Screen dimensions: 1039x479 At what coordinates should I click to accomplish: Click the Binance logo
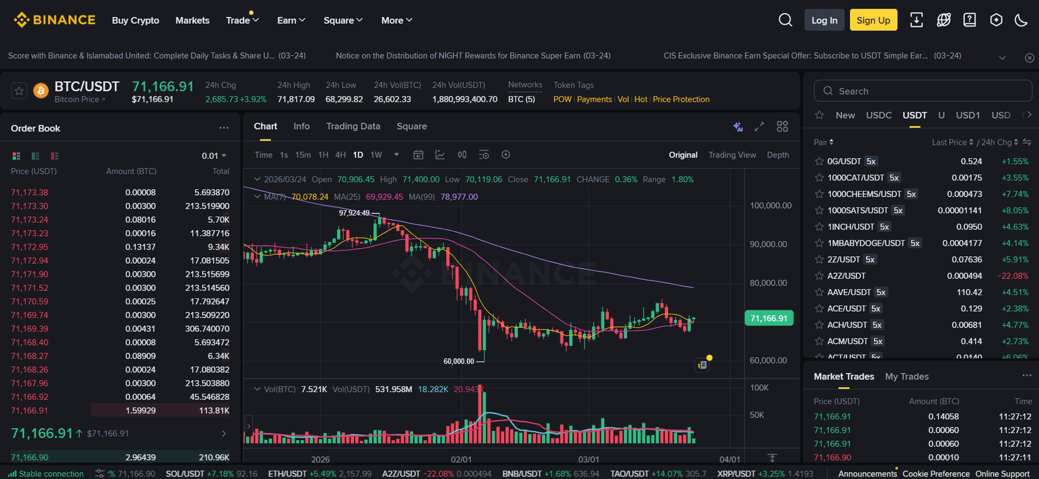(x=55, y=20)
